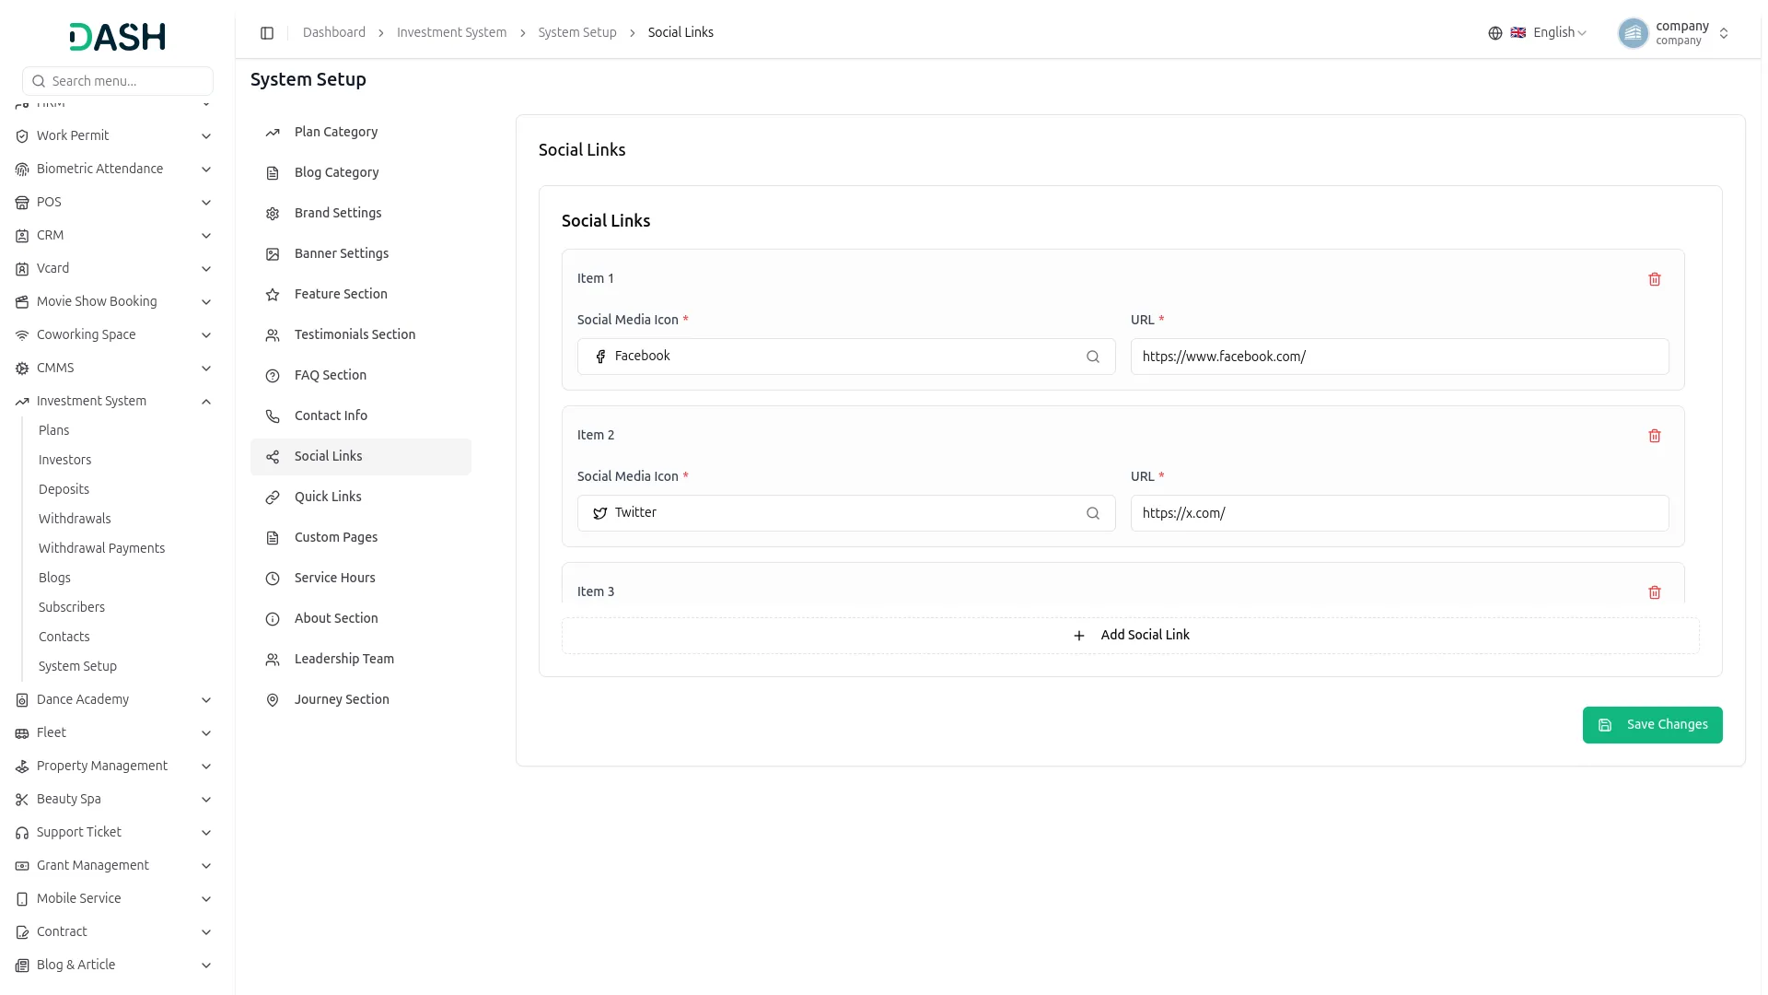This screenshot has width=1768, height=995.
Task: Open System Setup breadcrumb link
Action: coord(577,32)
